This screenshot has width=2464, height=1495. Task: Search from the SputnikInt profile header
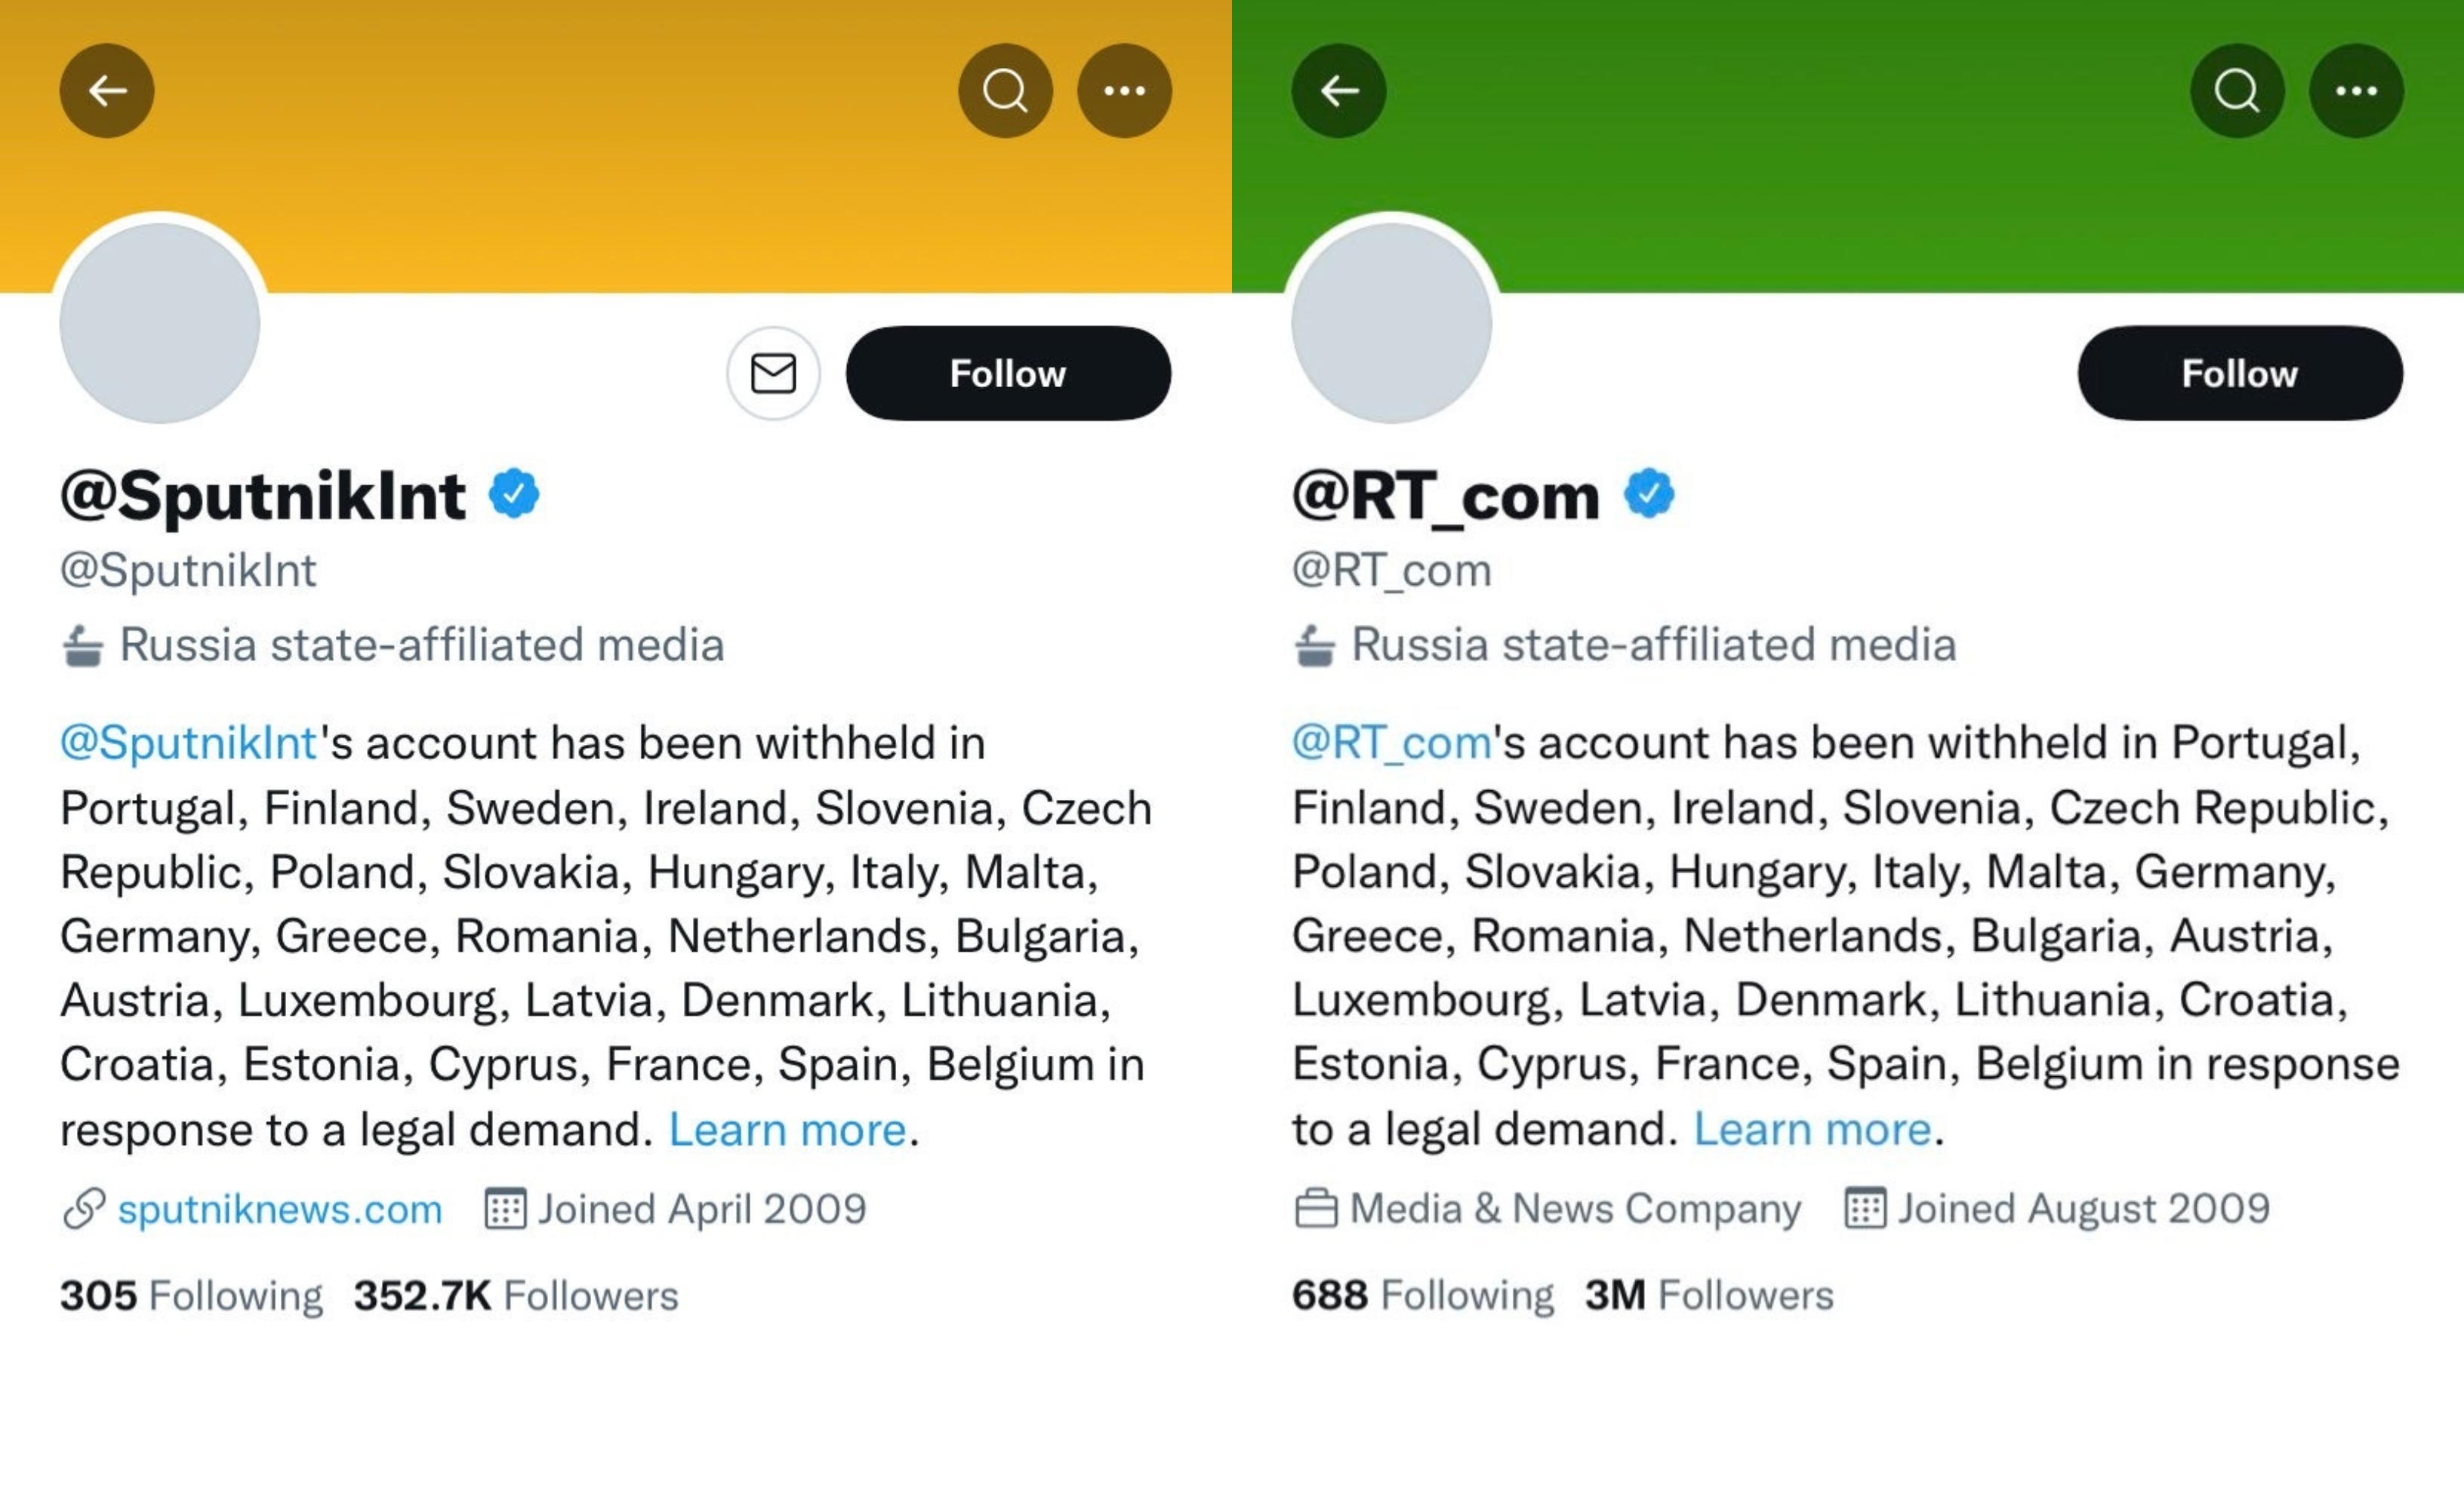(x=1005, y=91)
